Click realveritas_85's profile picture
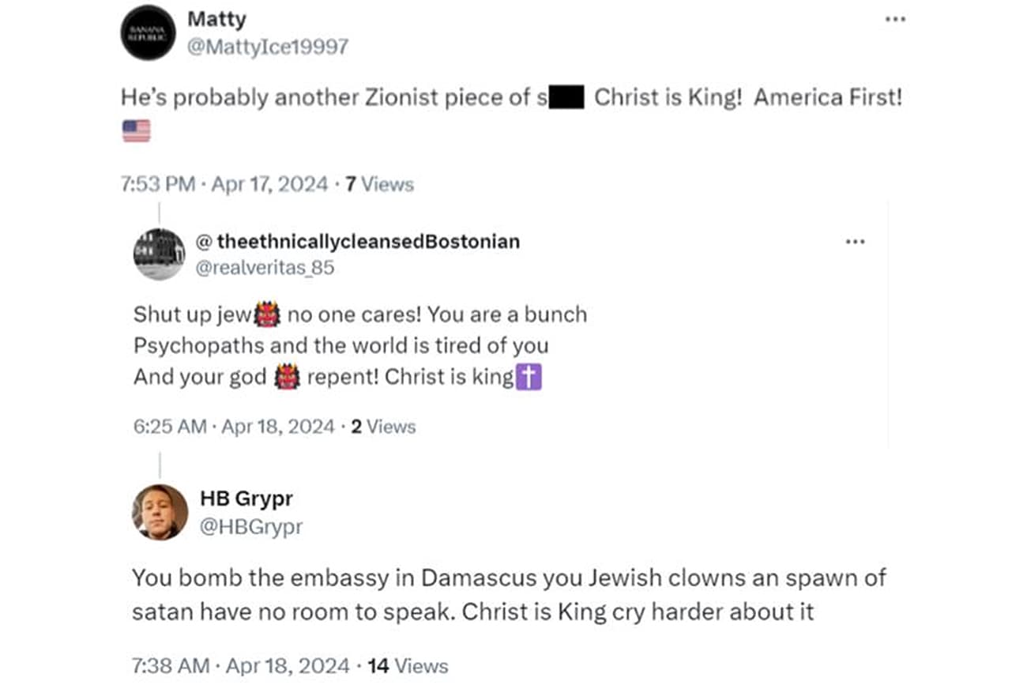1027x685 pixels. 160,255
